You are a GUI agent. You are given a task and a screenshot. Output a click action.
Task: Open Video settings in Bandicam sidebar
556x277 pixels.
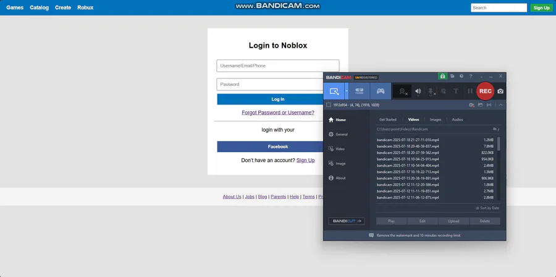tap(337, 149)
